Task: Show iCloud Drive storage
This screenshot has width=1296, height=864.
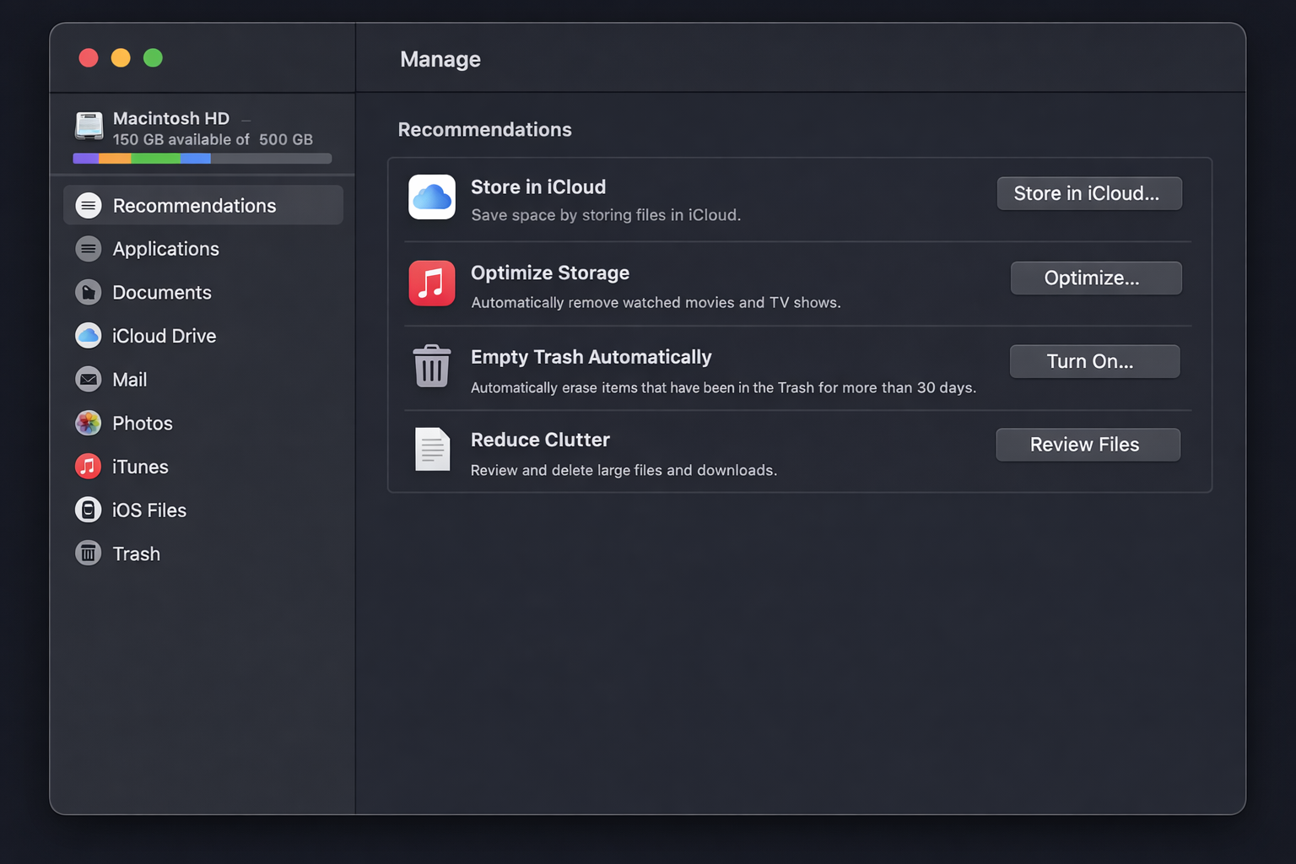Action: click(203, 336)
